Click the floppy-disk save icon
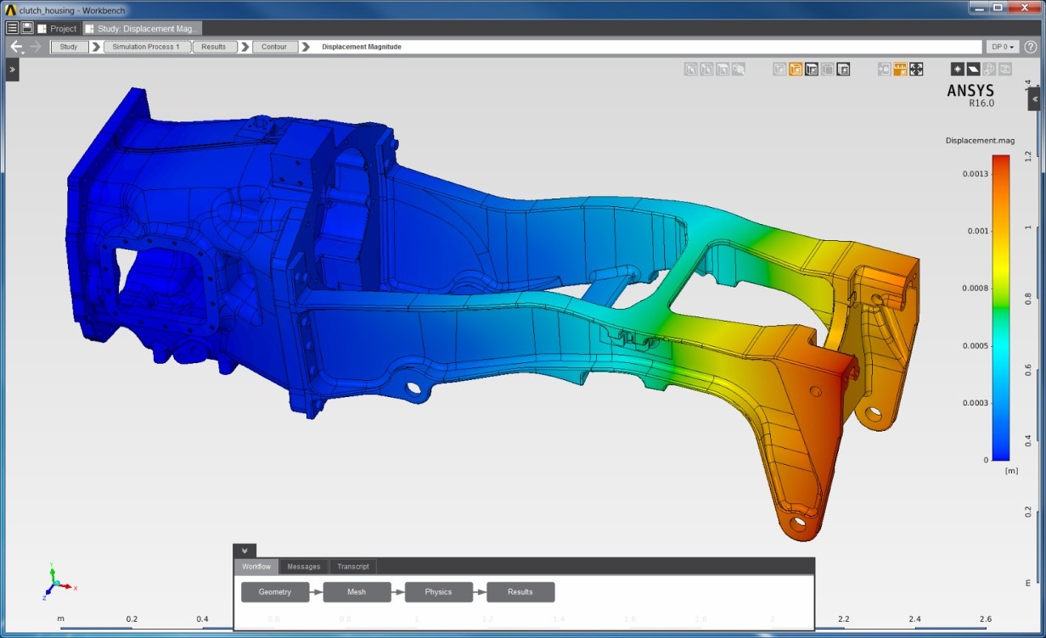The width and height of the screenshot is (1046, 638). (x=27, y=28)
